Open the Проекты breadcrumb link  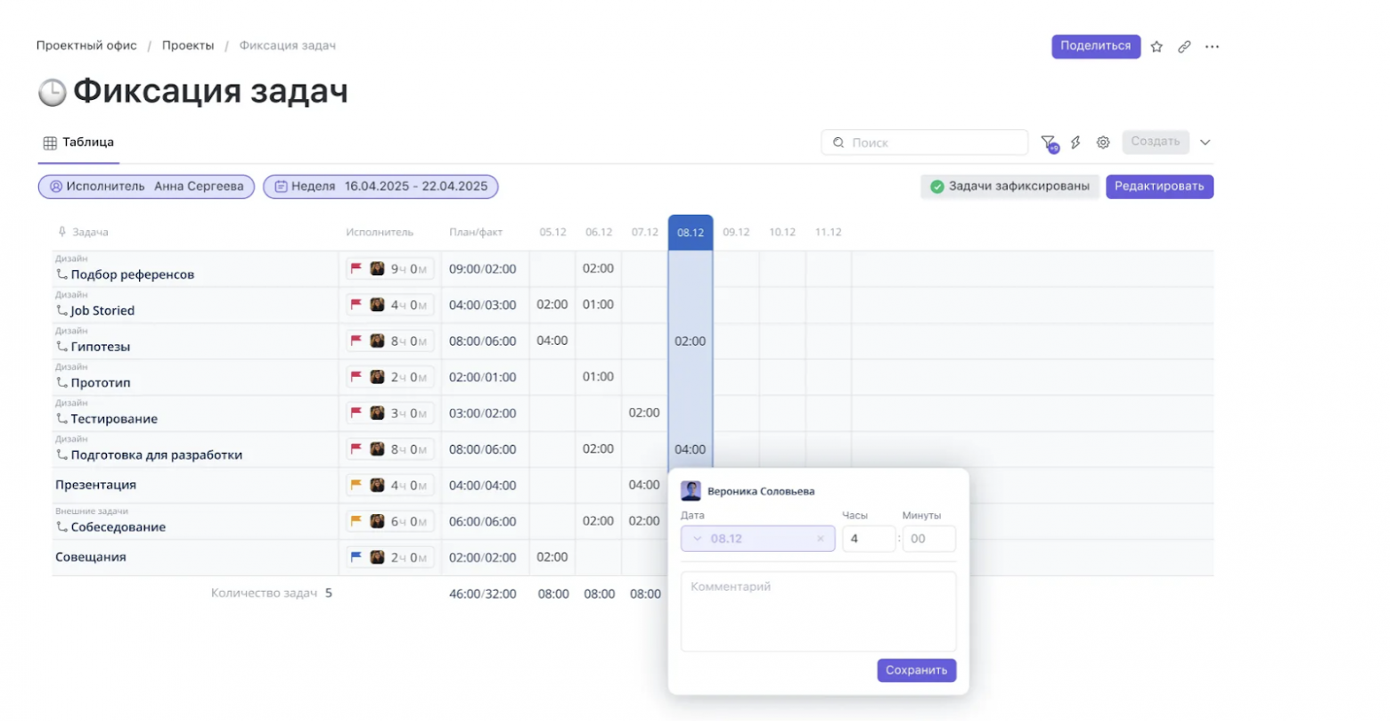click(x=189, y=45)
